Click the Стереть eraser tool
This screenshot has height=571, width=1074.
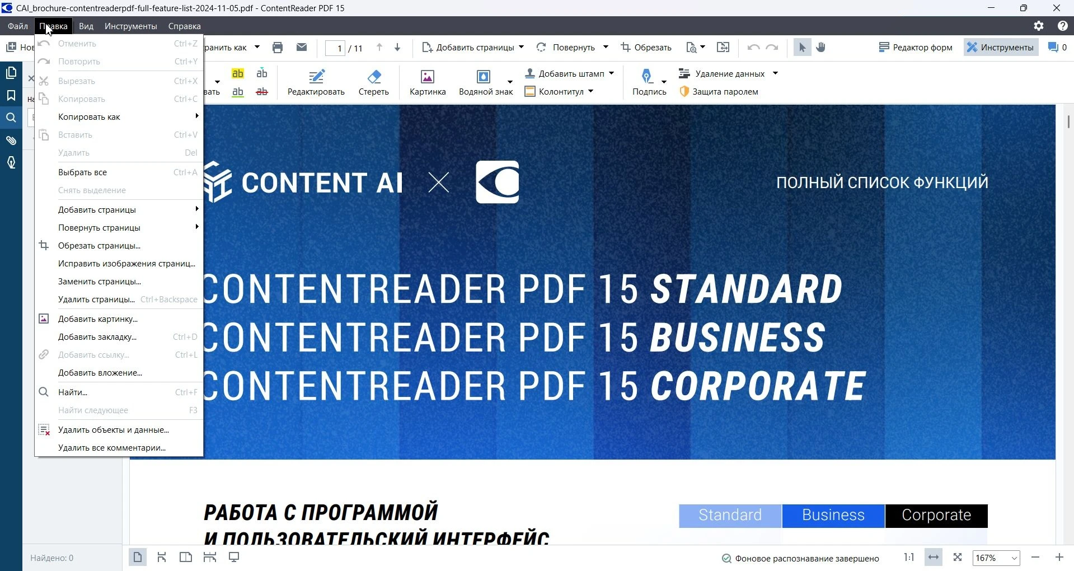pos(374,82)
